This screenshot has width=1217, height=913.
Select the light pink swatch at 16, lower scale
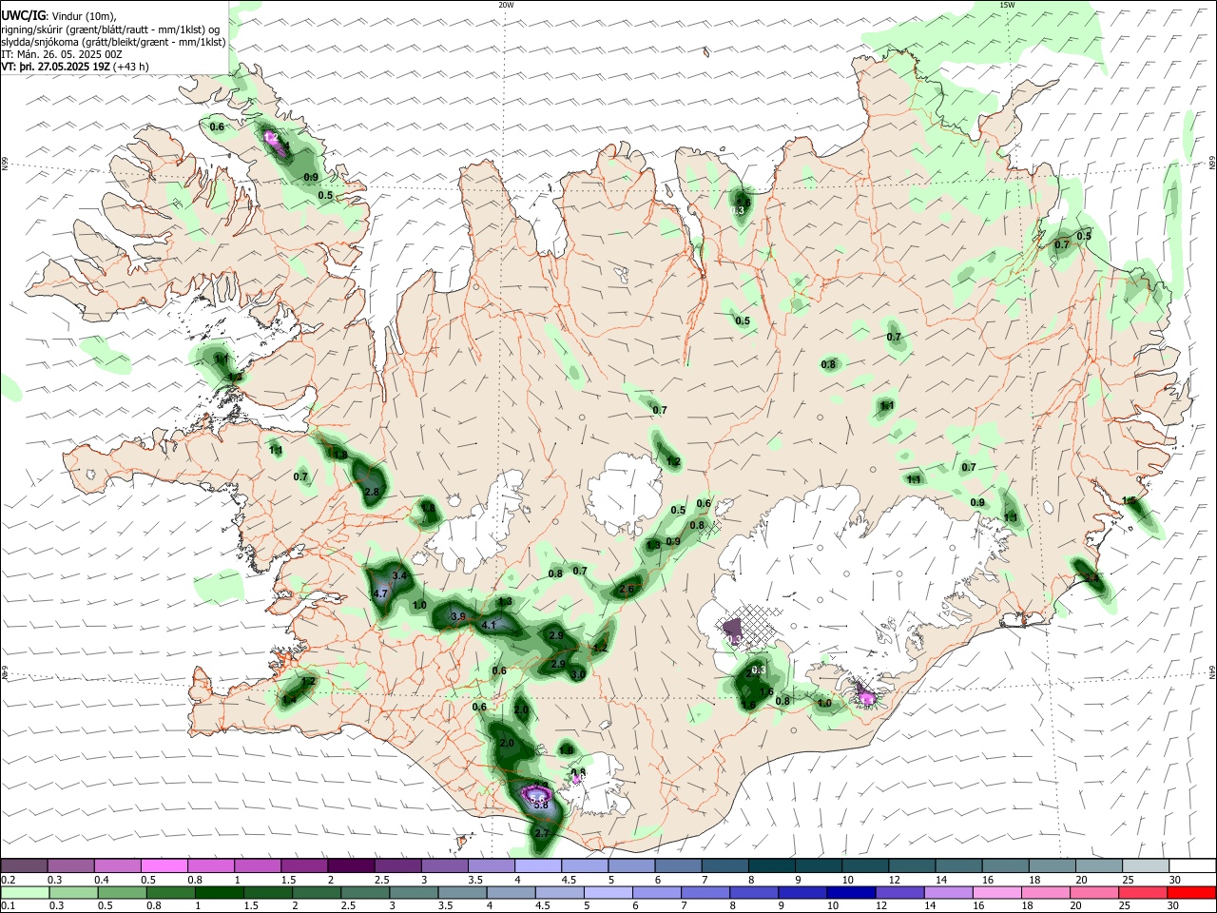996,892
